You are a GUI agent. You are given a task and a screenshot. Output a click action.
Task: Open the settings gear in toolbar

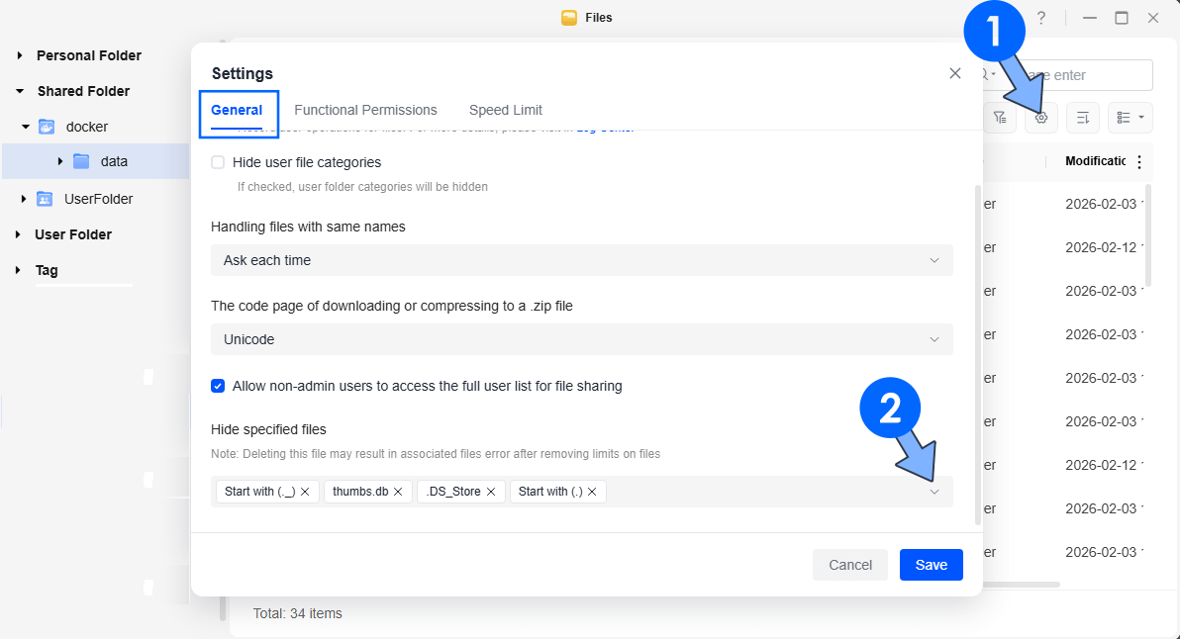1041,118
